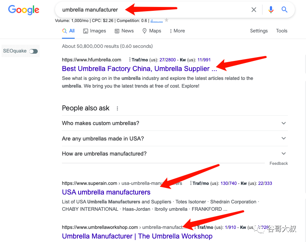
Task: Click inside the search input field
Action: 154,10
